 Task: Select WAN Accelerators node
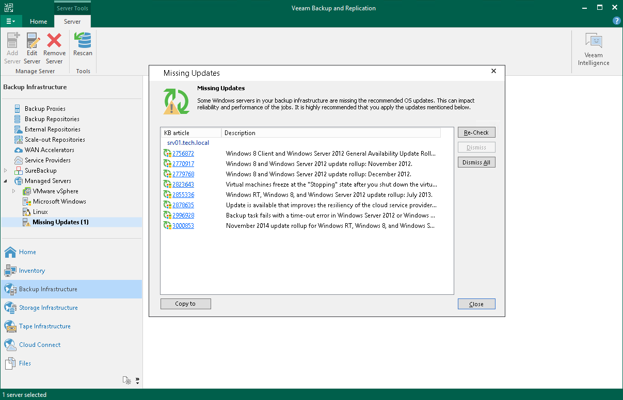(x=49, y=150)
